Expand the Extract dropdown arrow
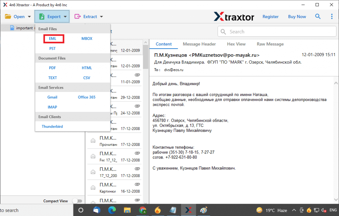This screenshot has width=339, height=216. [101, 17]
